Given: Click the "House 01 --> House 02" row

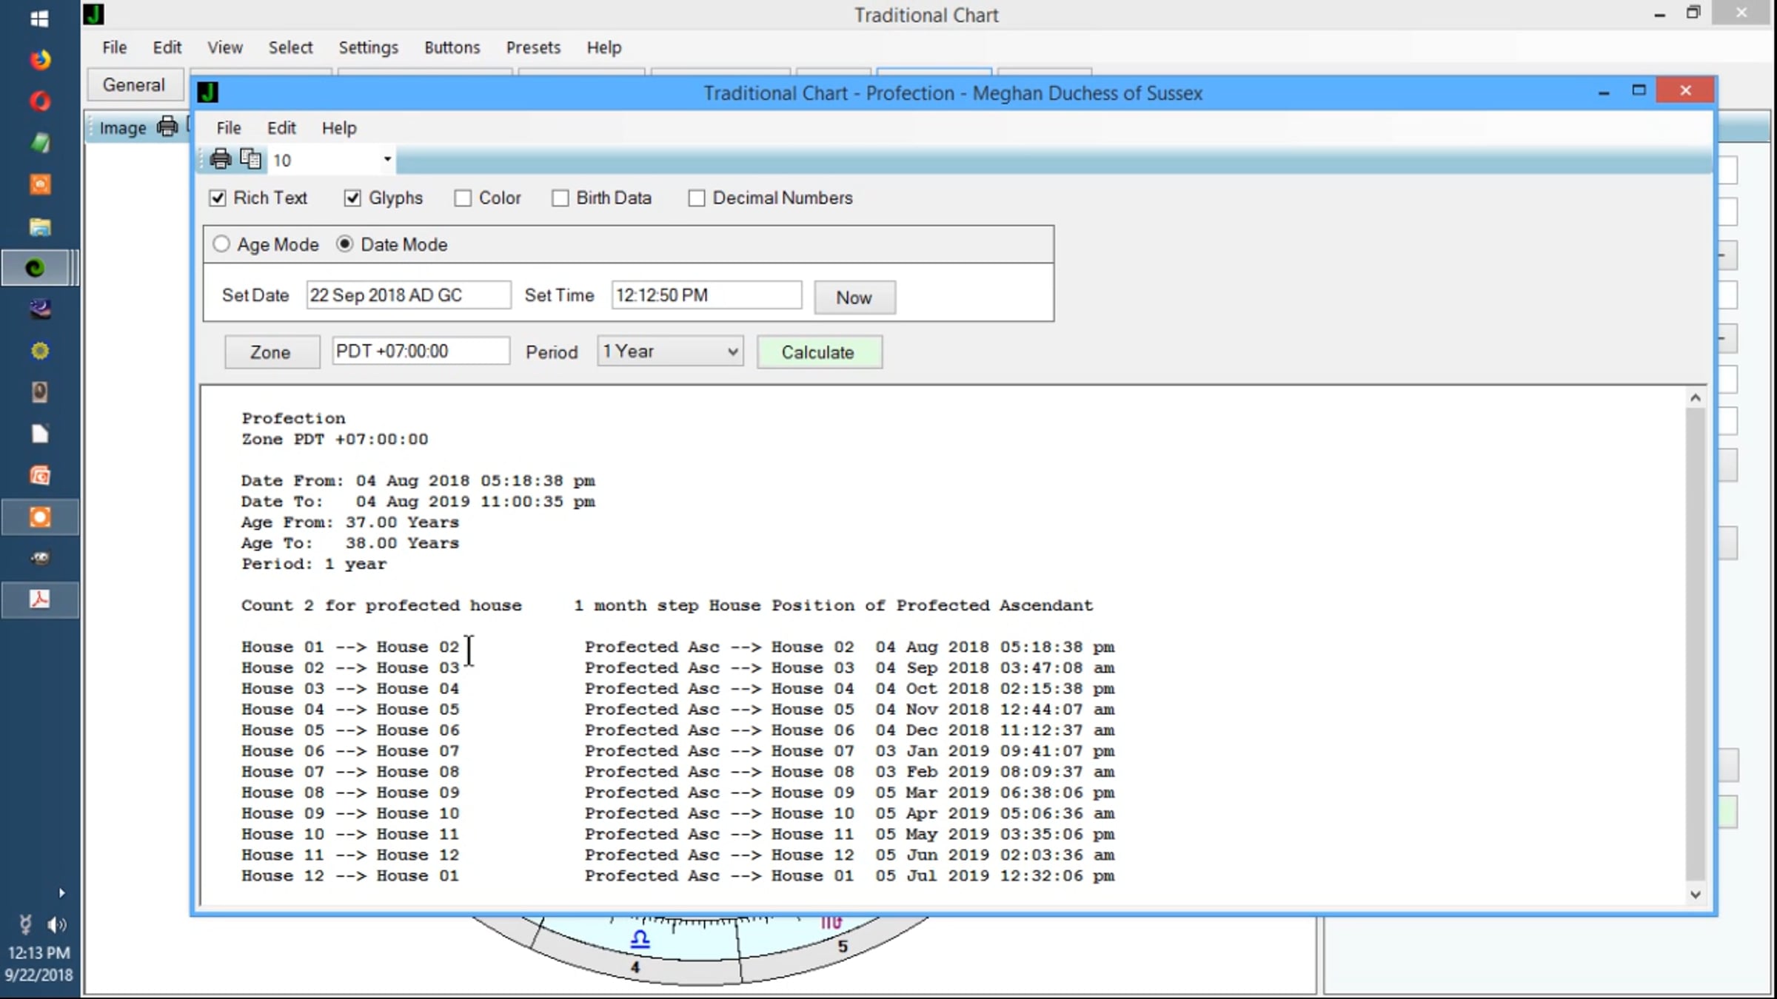Looking at the screenshot, I should 350,647.
